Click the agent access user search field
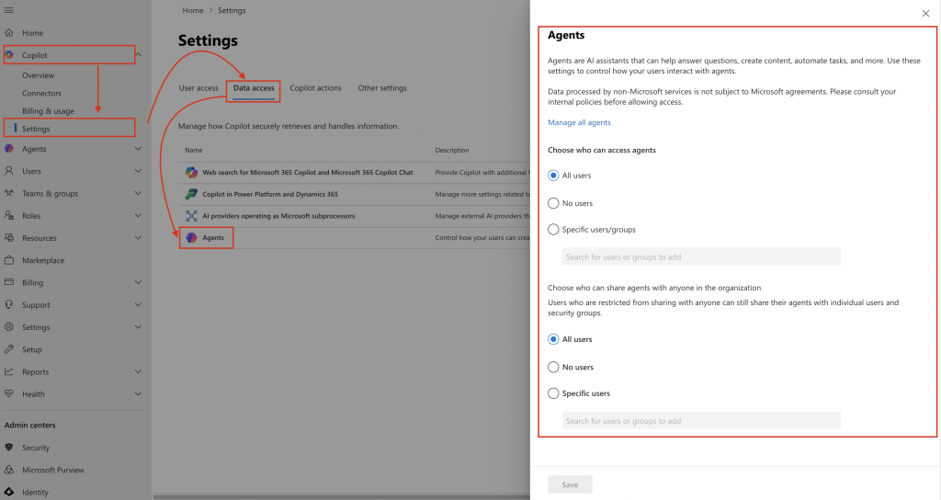This screenshot has height=500, width=941. click(x=701, y=257)
